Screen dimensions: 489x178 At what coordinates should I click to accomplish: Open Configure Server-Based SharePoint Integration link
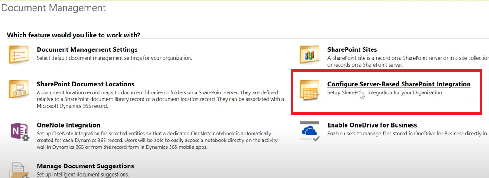click(x=399, y=84)
